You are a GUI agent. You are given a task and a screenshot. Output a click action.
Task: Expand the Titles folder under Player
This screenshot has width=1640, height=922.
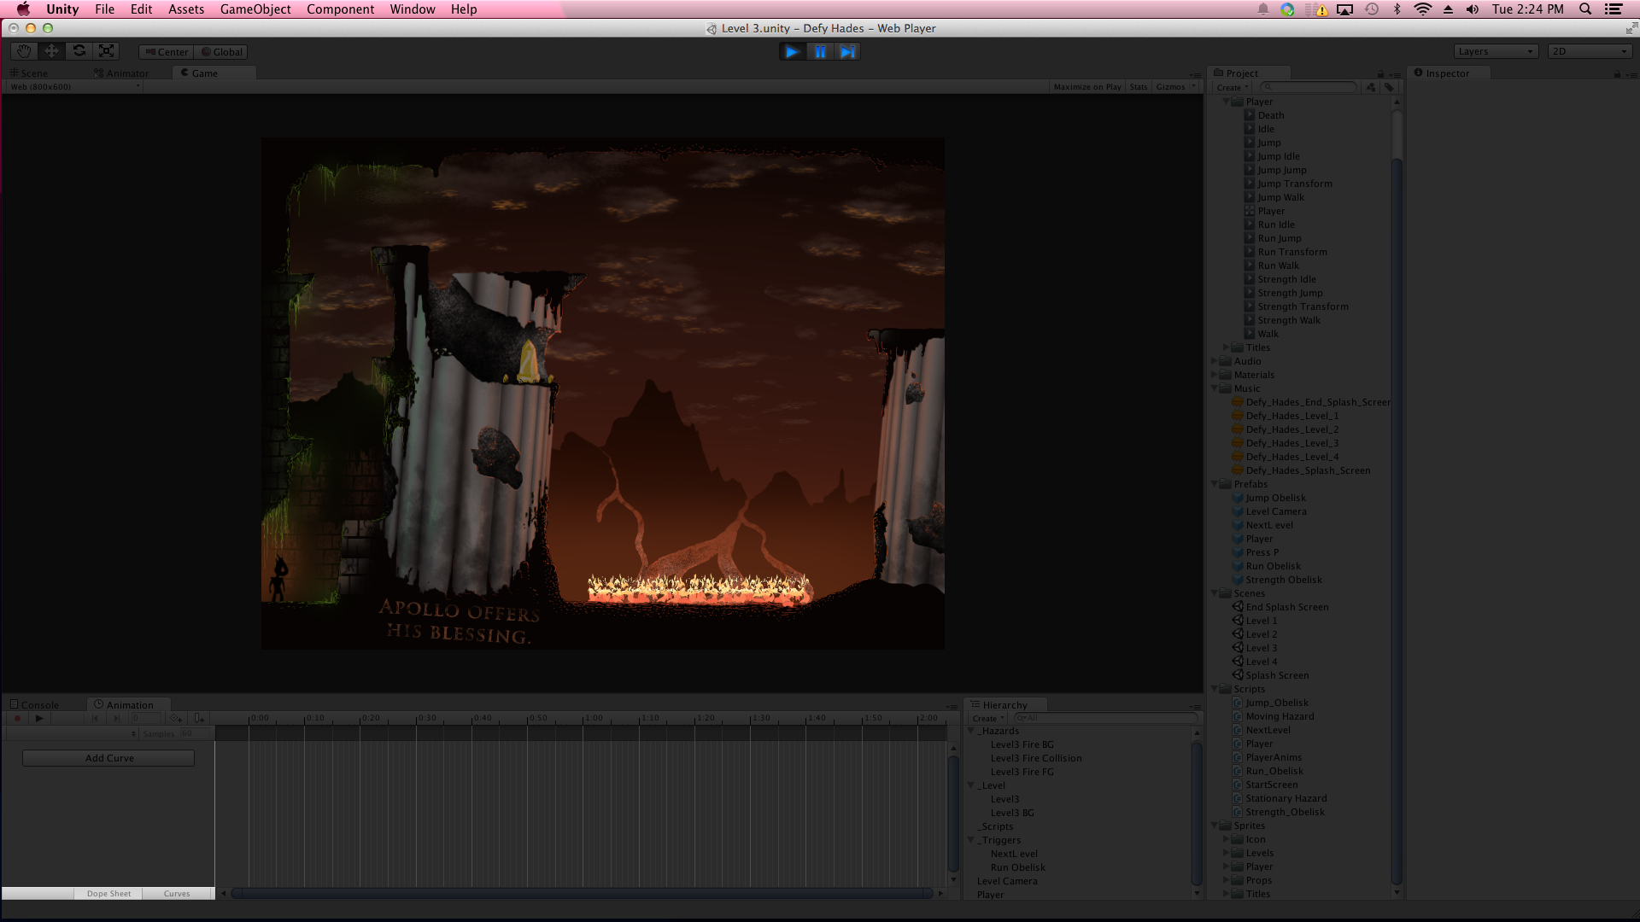[x=1227, y=347]
